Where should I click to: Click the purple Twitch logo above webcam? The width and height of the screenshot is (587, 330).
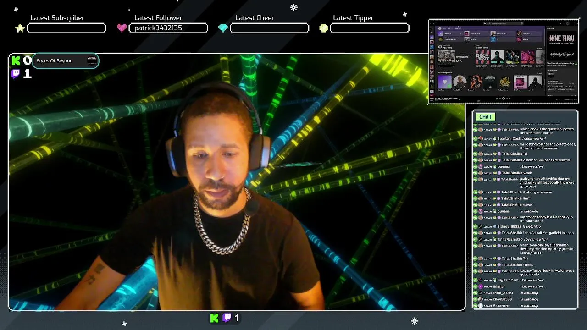click(16, 74)
